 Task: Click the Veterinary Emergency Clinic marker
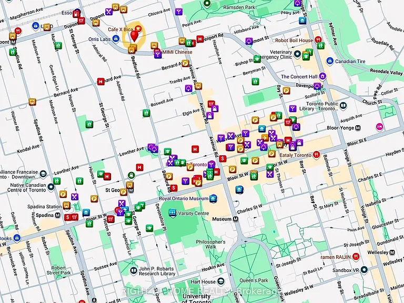298,54
